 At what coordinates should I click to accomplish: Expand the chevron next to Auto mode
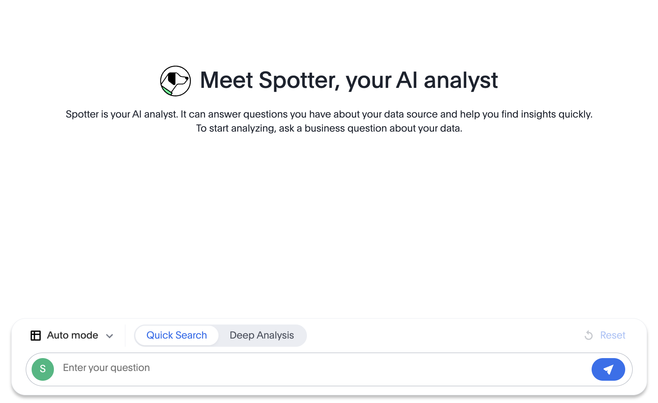click(109, 335)
